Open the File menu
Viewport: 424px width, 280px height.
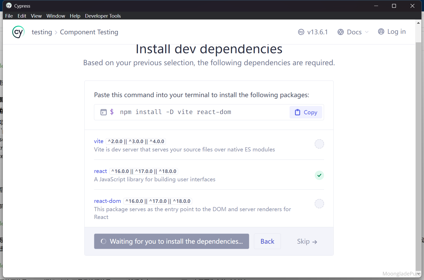point(9,16)
